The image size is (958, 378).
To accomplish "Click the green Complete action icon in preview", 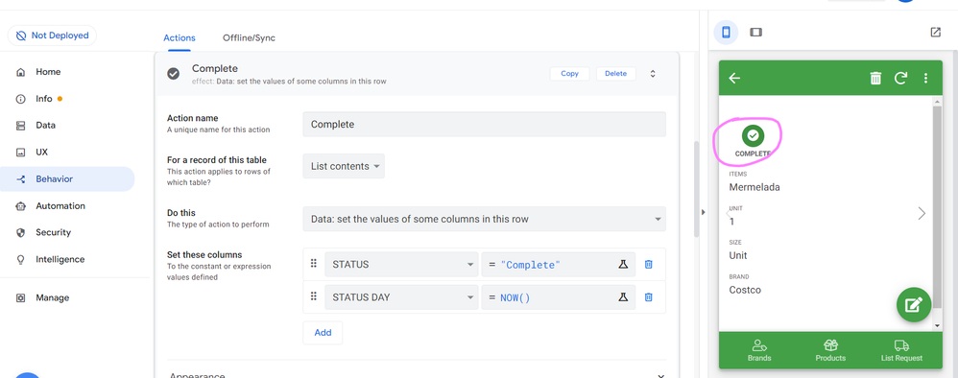I will pos(753,135).
